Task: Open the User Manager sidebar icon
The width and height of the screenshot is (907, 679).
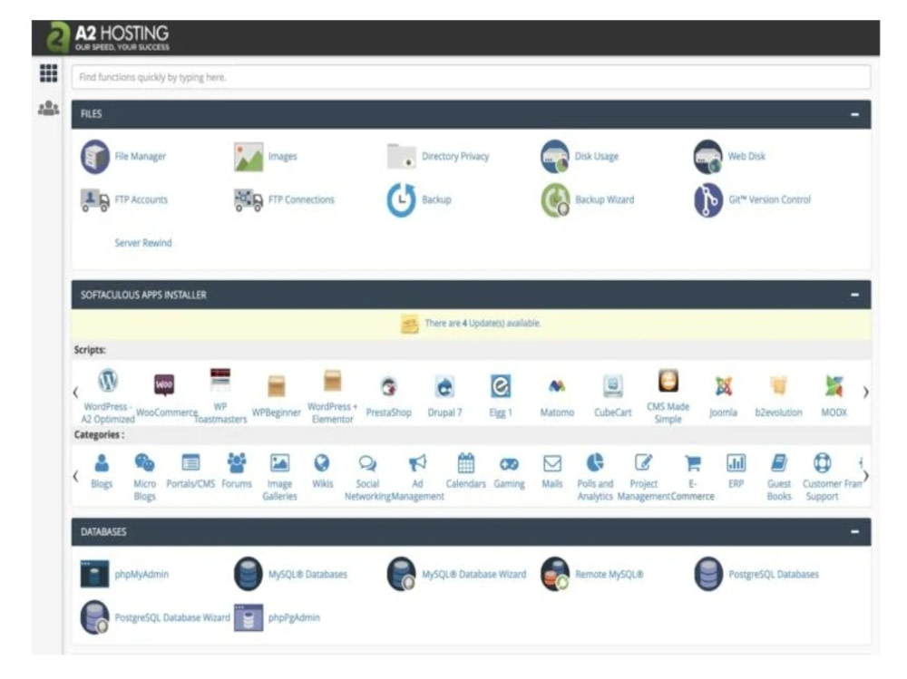Action: pos(48,108)
